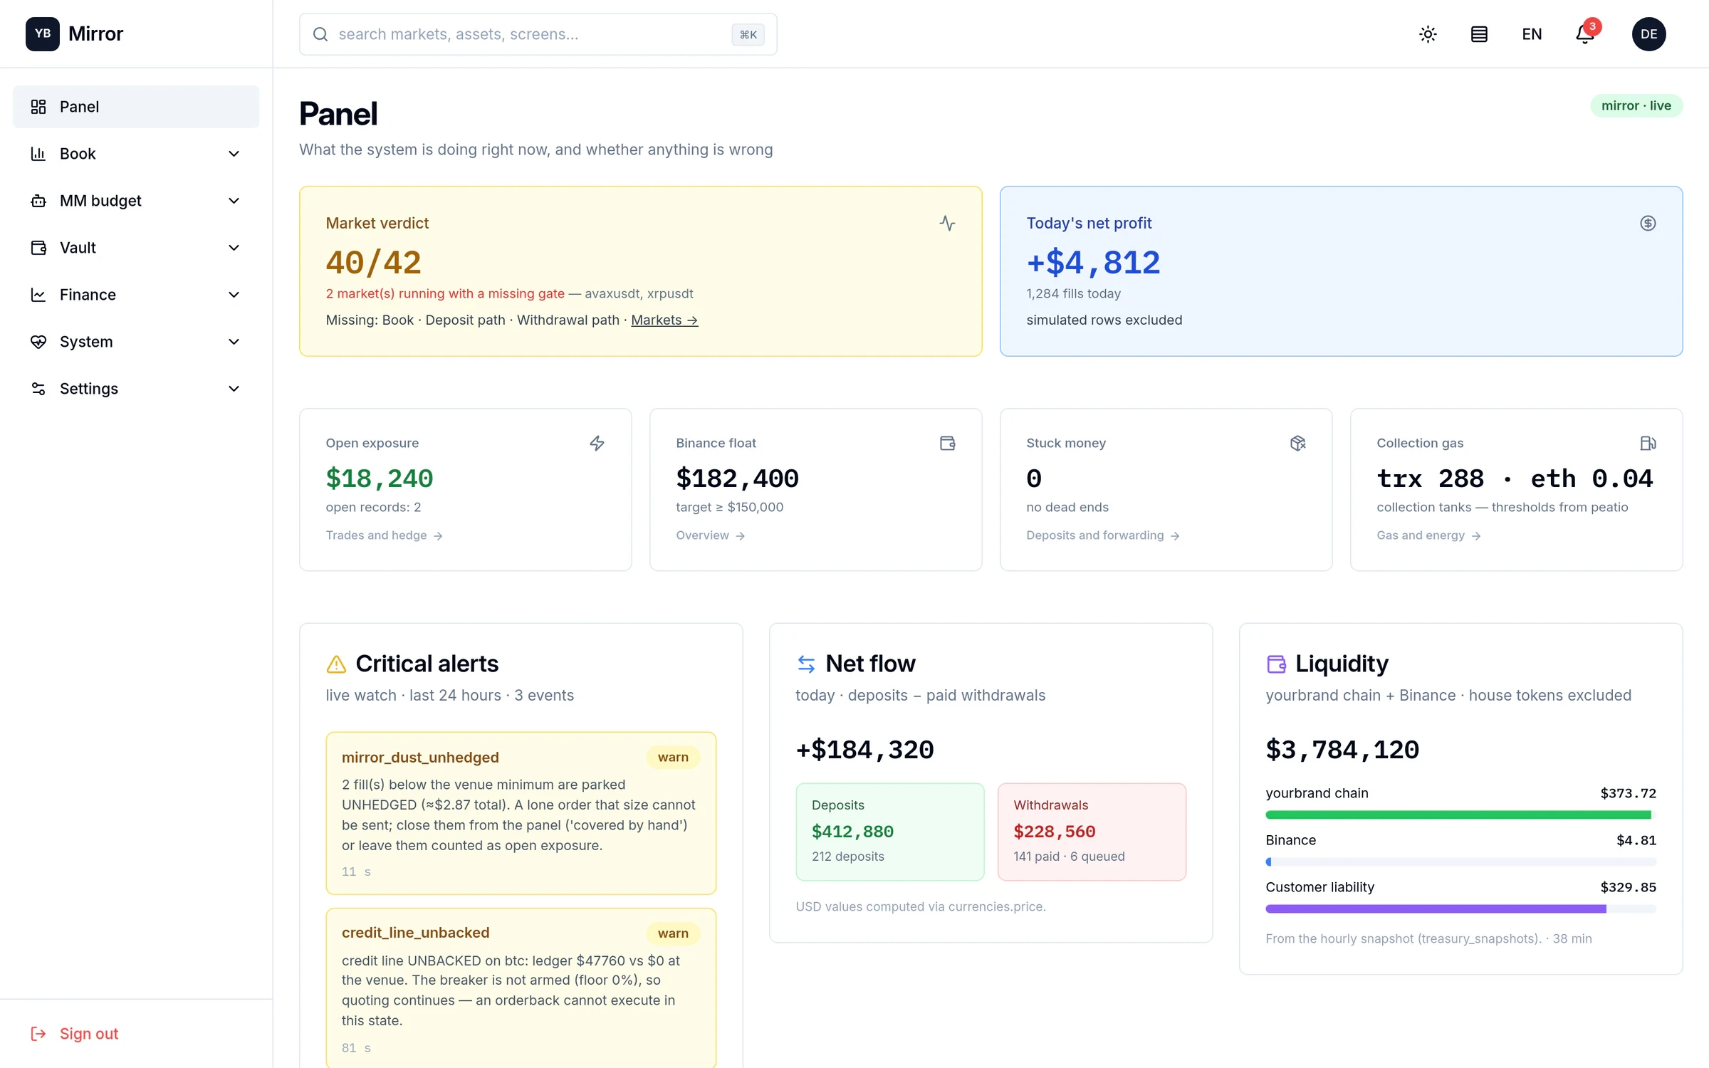Expand the Vault sidebar section
Screen dimensions: 1709x1068
coord(136,248)
